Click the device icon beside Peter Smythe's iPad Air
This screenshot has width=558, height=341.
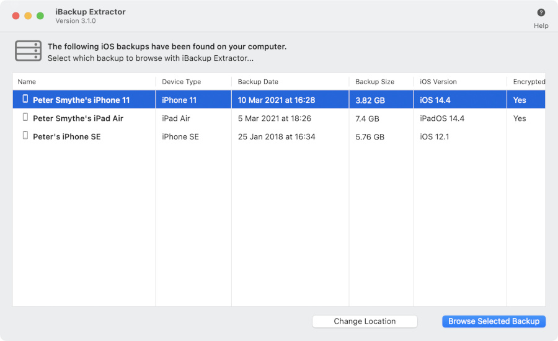25,117
